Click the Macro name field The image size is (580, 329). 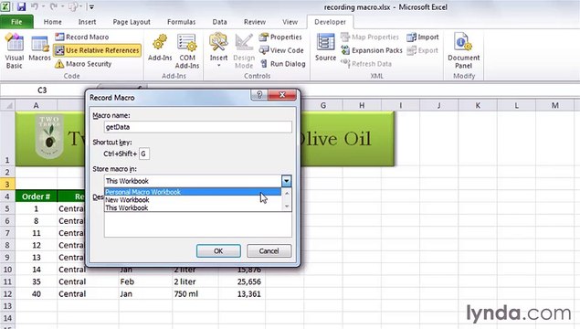pos(198,127)
